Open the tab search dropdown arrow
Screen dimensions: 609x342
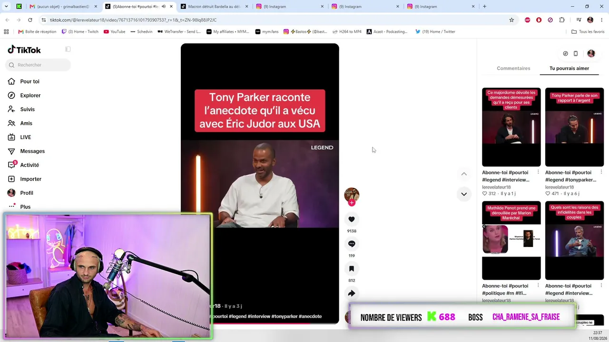6,6
